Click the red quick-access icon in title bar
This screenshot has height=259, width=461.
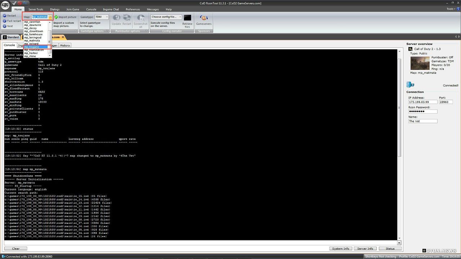click(20, 3)
